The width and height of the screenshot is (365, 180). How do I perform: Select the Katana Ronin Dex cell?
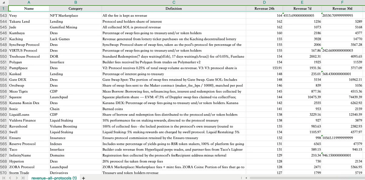click(29, 103)
